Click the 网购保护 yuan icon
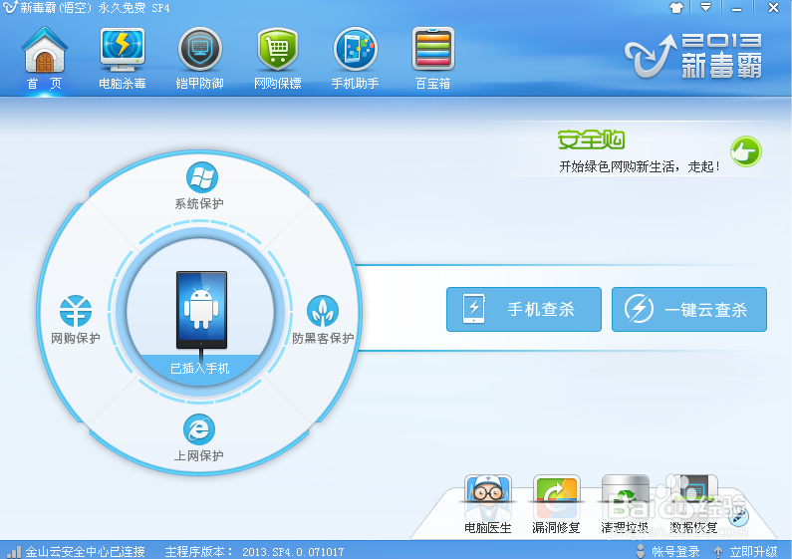Image resolution: width=792 pixels, height=559 pixels. (76, 310)
